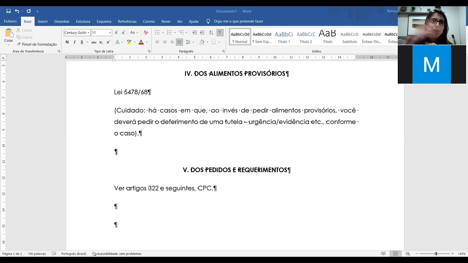Decrease paragraph indent
This screenshot has height=263, width=468.
195,33
